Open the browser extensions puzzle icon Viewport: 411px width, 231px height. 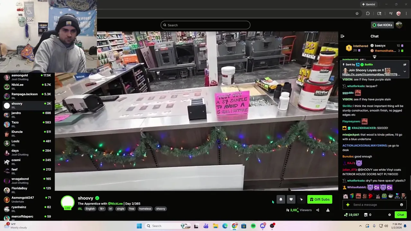click(x=368, y=13)
